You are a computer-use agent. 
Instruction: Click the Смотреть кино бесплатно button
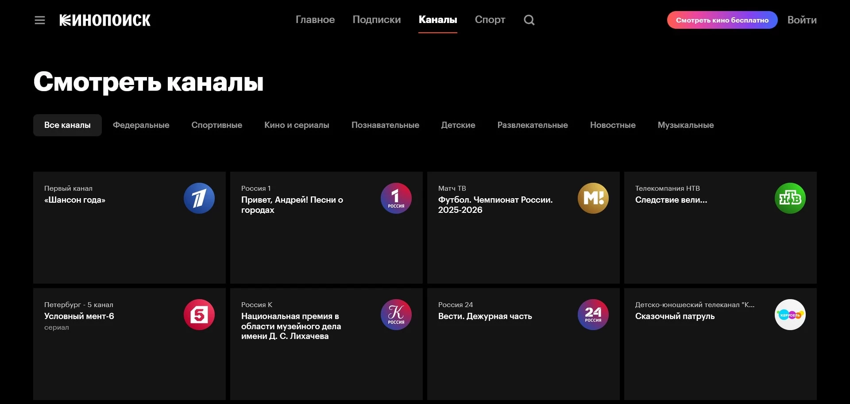coord(722,20)
